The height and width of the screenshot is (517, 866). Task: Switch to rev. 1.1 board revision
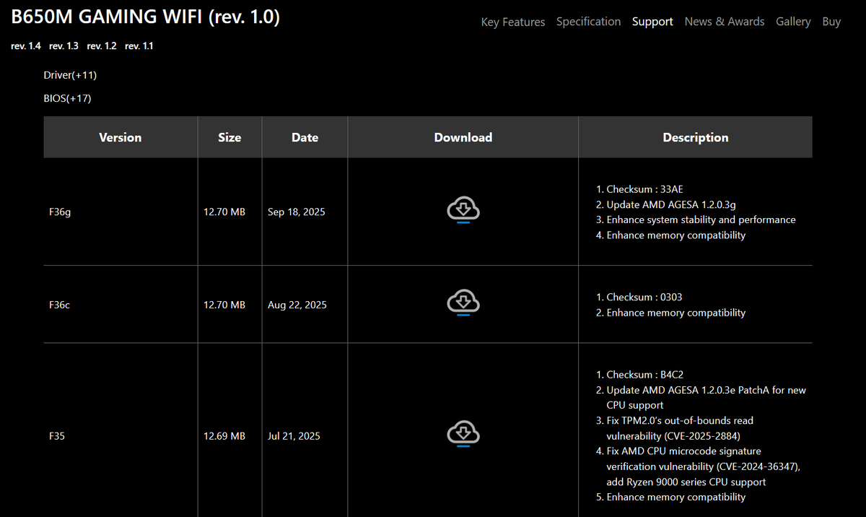pyautogui.click(x=139, y=46)
